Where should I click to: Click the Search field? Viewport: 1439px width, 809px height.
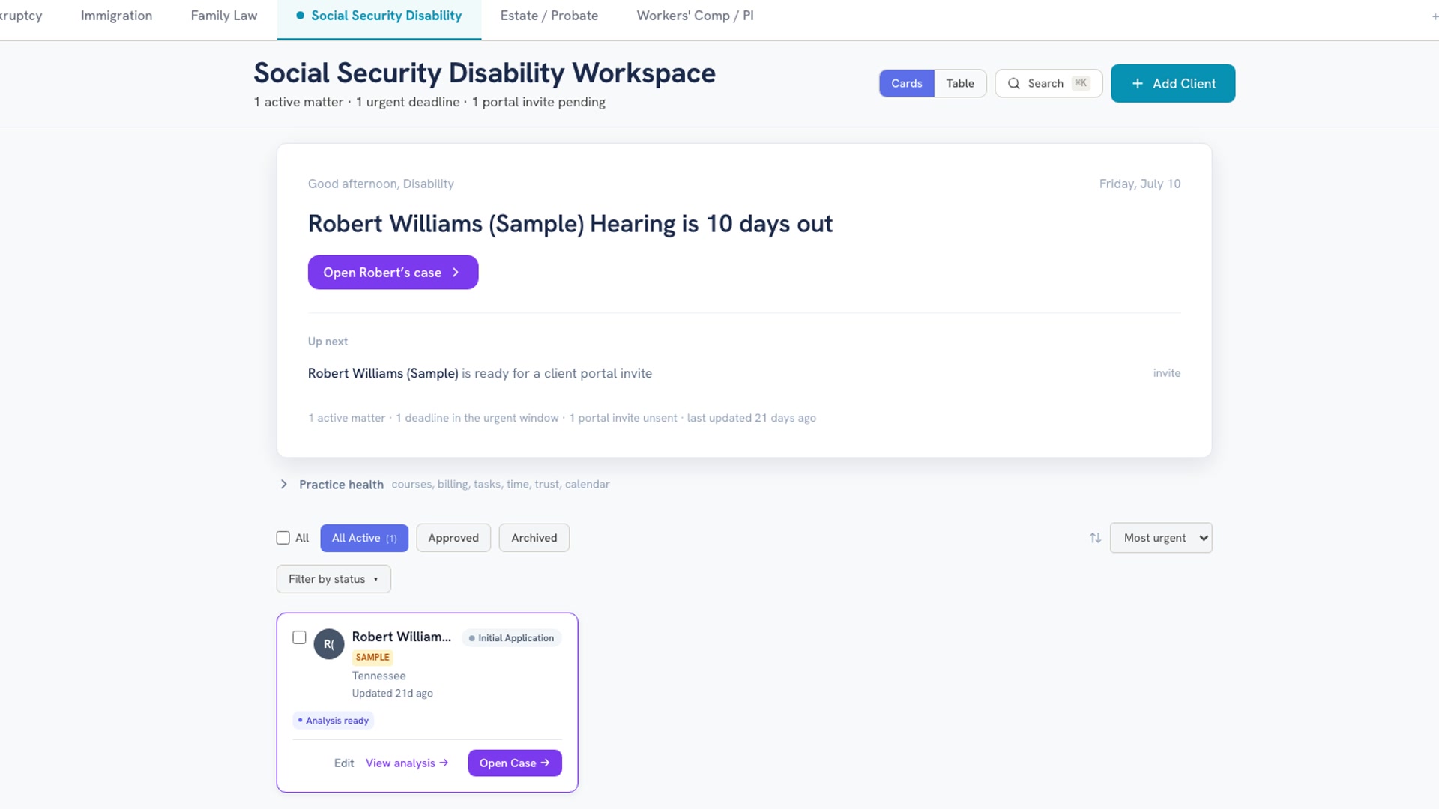pyautogui.click(x=1048, y=83)
